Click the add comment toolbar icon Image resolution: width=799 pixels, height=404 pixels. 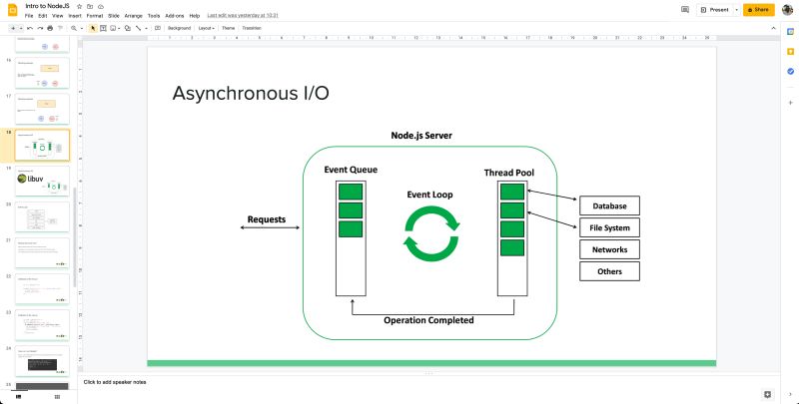[158, 28]
